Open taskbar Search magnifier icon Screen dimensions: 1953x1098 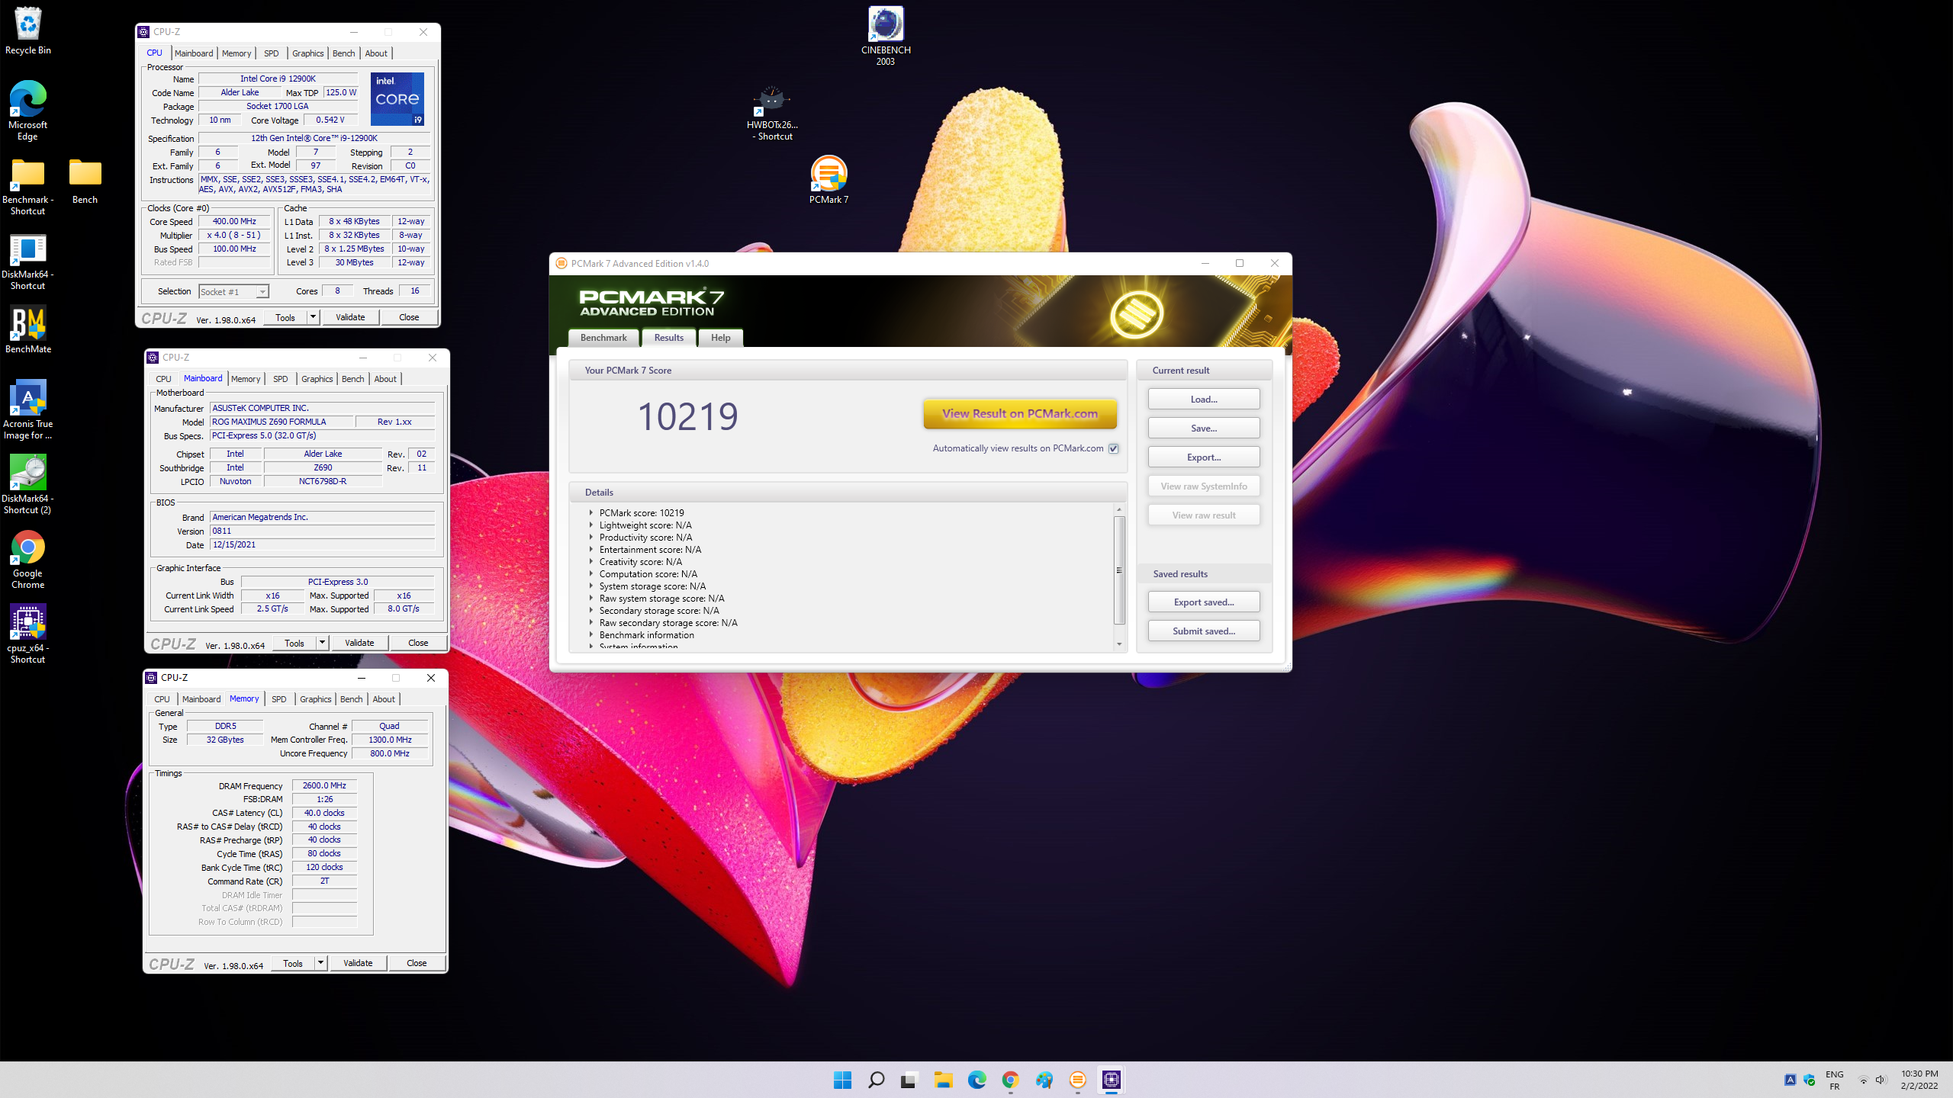click(x=876, y=1080)
